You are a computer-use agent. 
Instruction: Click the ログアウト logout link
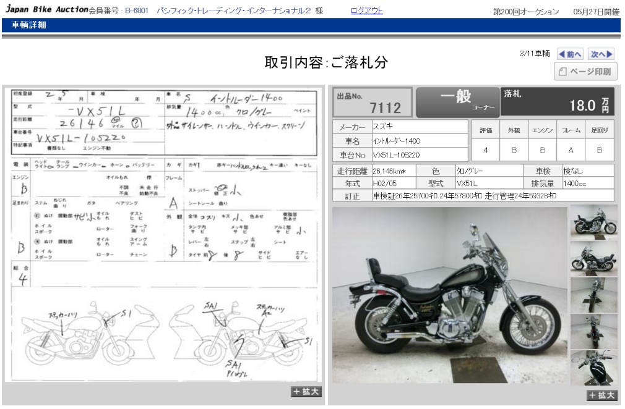pyautogui.click(x=366, y=11)
